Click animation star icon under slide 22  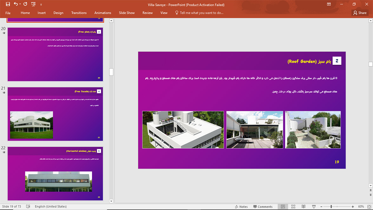[x=4, y=152]
